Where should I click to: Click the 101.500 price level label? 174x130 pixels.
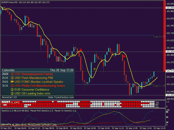pos(170,52)
